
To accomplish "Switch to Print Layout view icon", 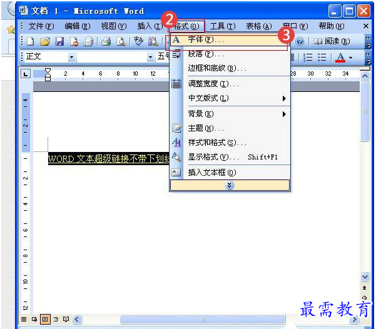I will [x=45, y=319].
